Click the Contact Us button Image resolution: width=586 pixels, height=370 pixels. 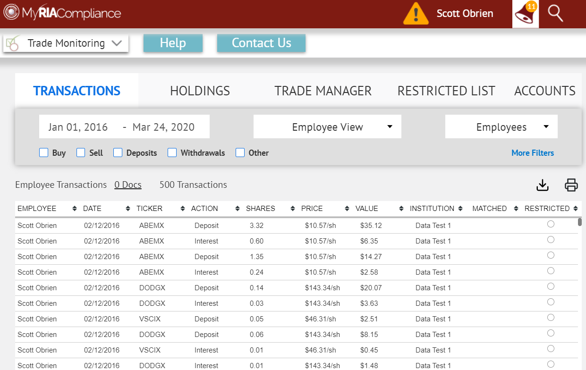[261, 43]
